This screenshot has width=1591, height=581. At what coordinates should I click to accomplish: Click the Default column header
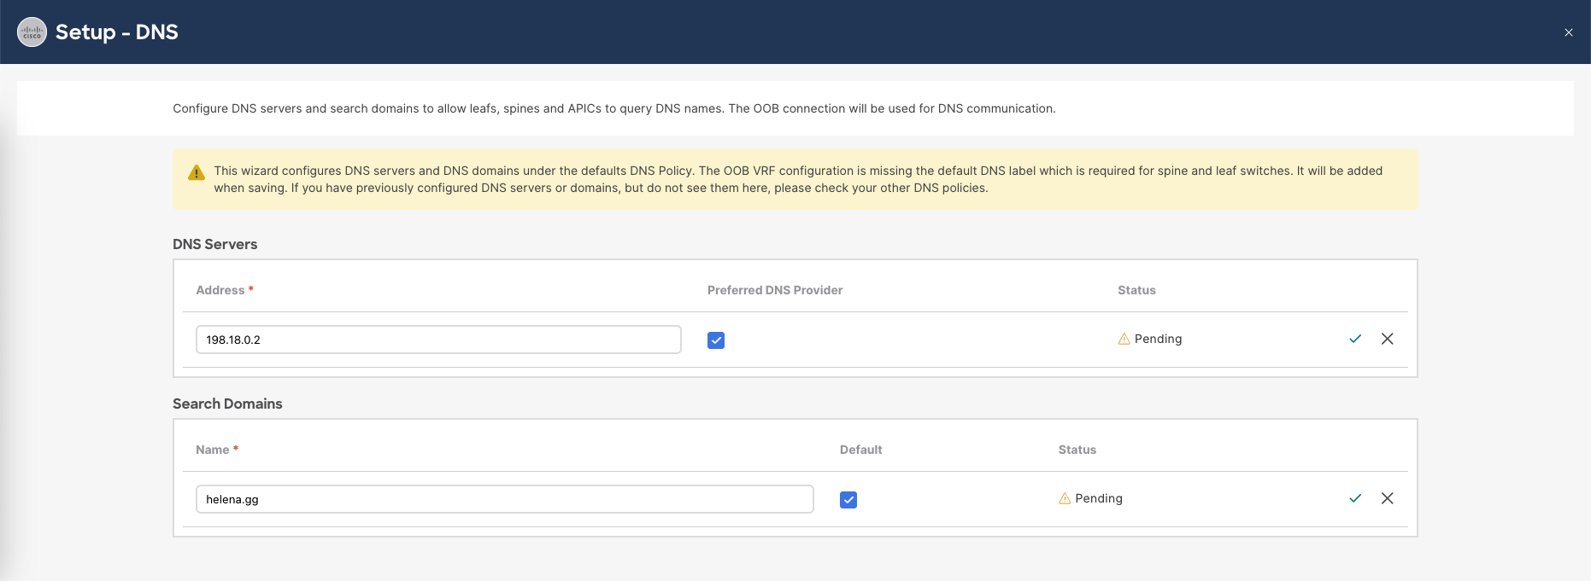860,450
